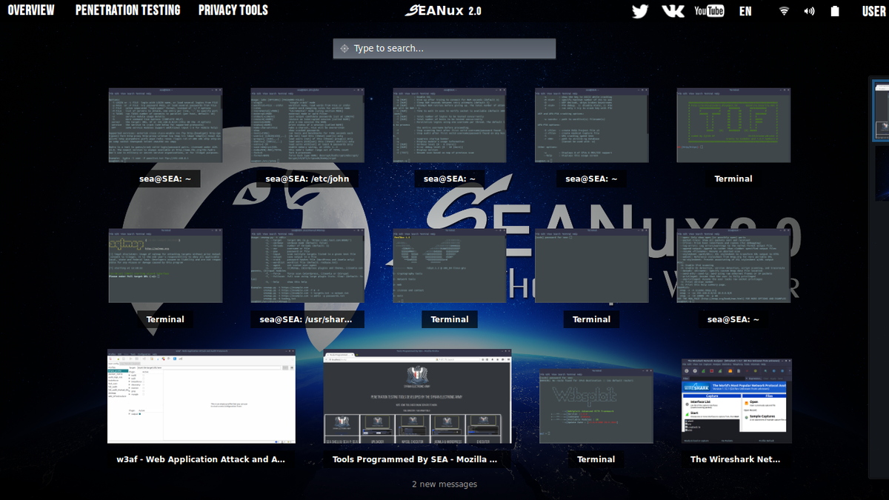Click the SEANux 2.0 logo in top bar

443,10
